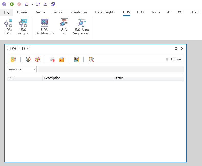Expand the open-folder dropdown arrow
The width and height of the screenshot is (202, 166).
(32, 4)
